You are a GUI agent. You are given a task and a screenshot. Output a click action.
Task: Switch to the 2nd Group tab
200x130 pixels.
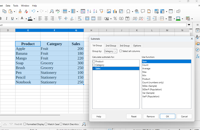(x=111, y=45)
